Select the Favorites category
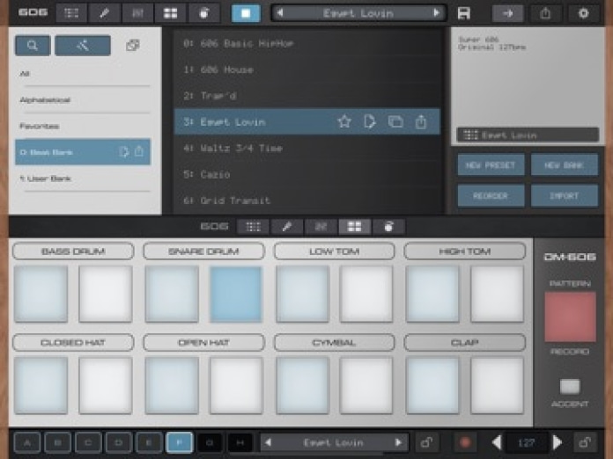Viewport: 613px width, 459px height. coord(82,126)
